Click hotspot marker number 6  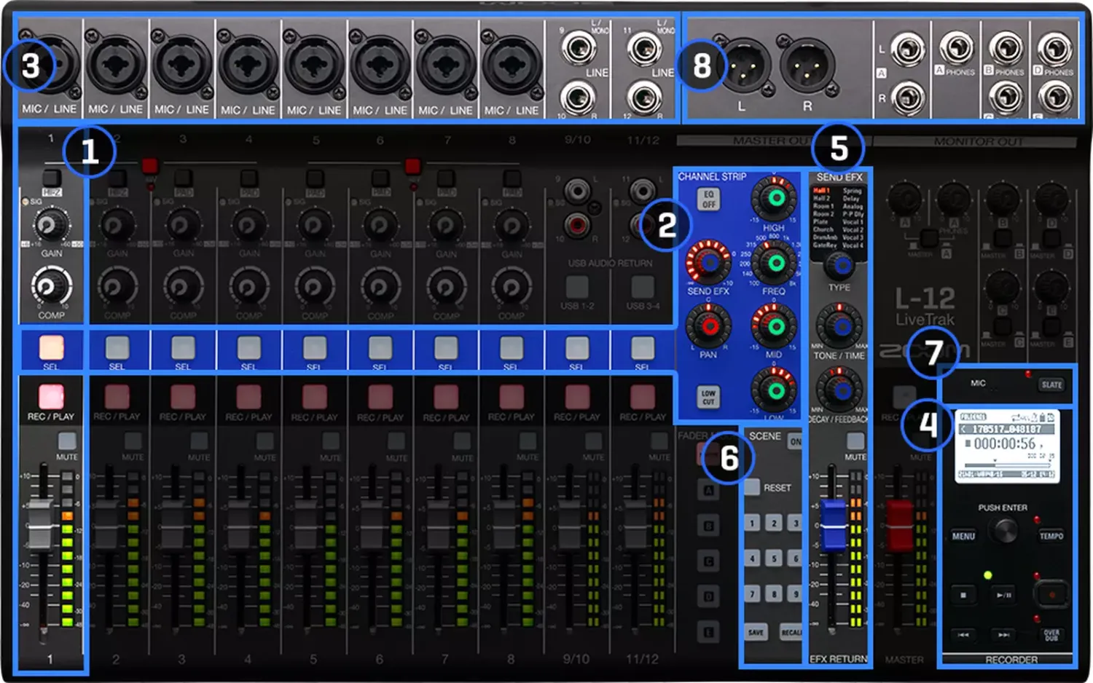[729, 458]
